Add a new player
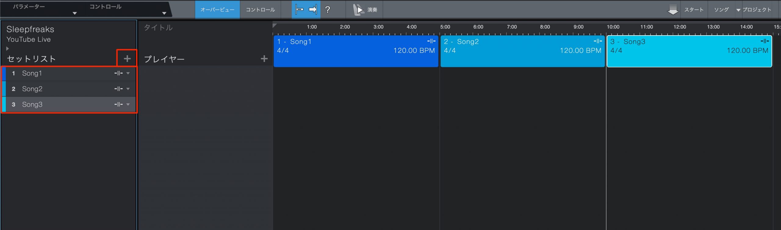The width and height of the screenshot is (781, 230). (264, 59)
